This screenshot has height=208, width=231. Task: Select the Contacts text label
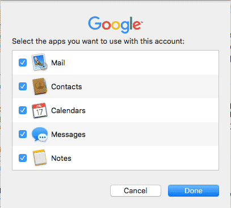click(x=66, y=86)
